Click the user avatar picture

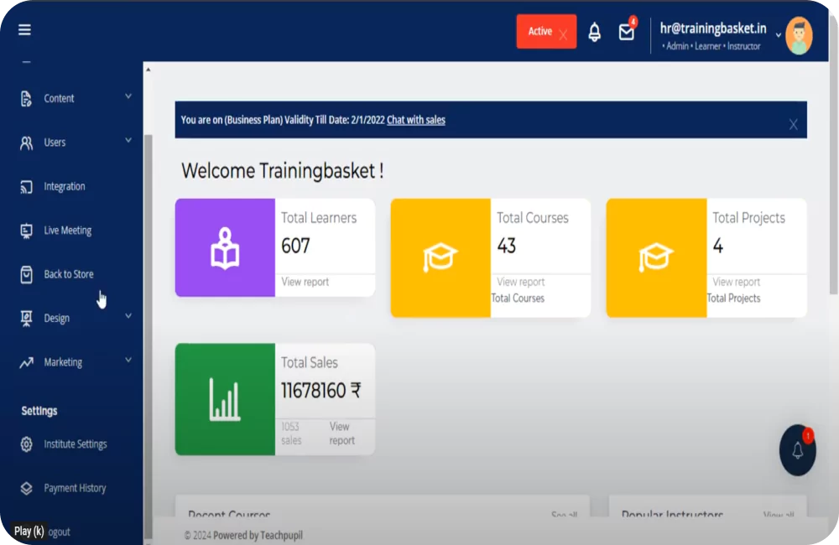pos(799,36)
